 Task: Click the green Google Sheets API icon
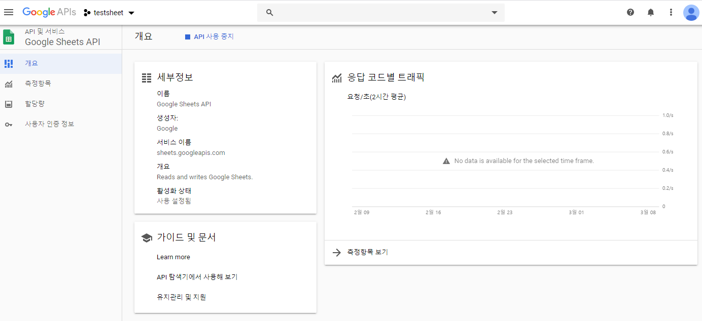(x=9, y=37)
